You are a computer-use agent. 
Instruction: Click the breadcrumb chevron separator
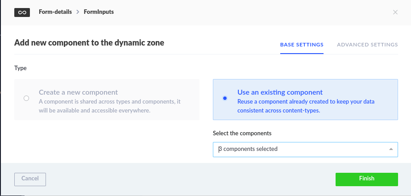[78, 12]
